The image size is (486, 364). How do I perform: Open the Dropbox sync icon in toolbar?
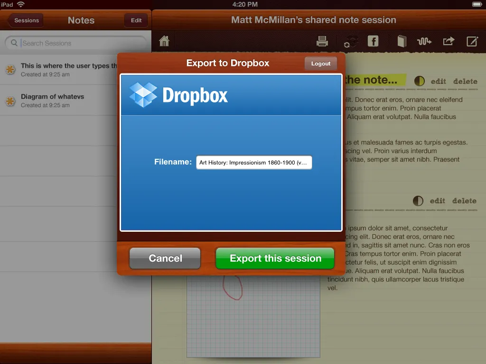point(351,41)
